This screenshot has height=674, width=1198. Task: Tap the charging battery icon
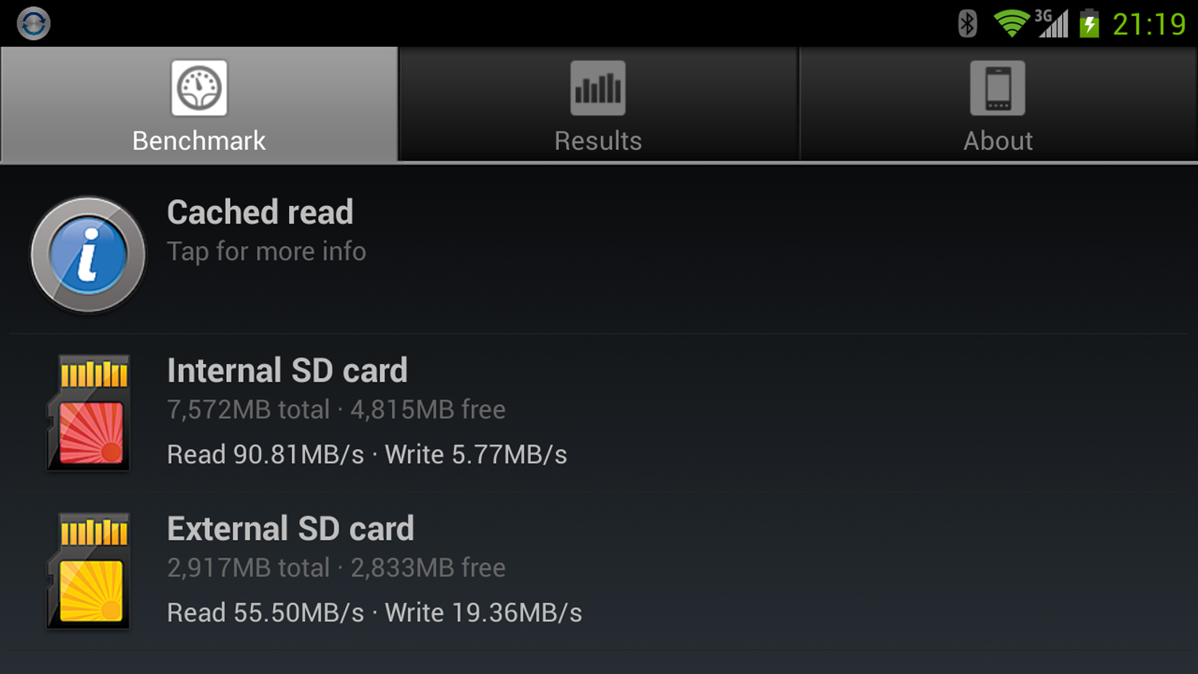(x=1089, y=23)
